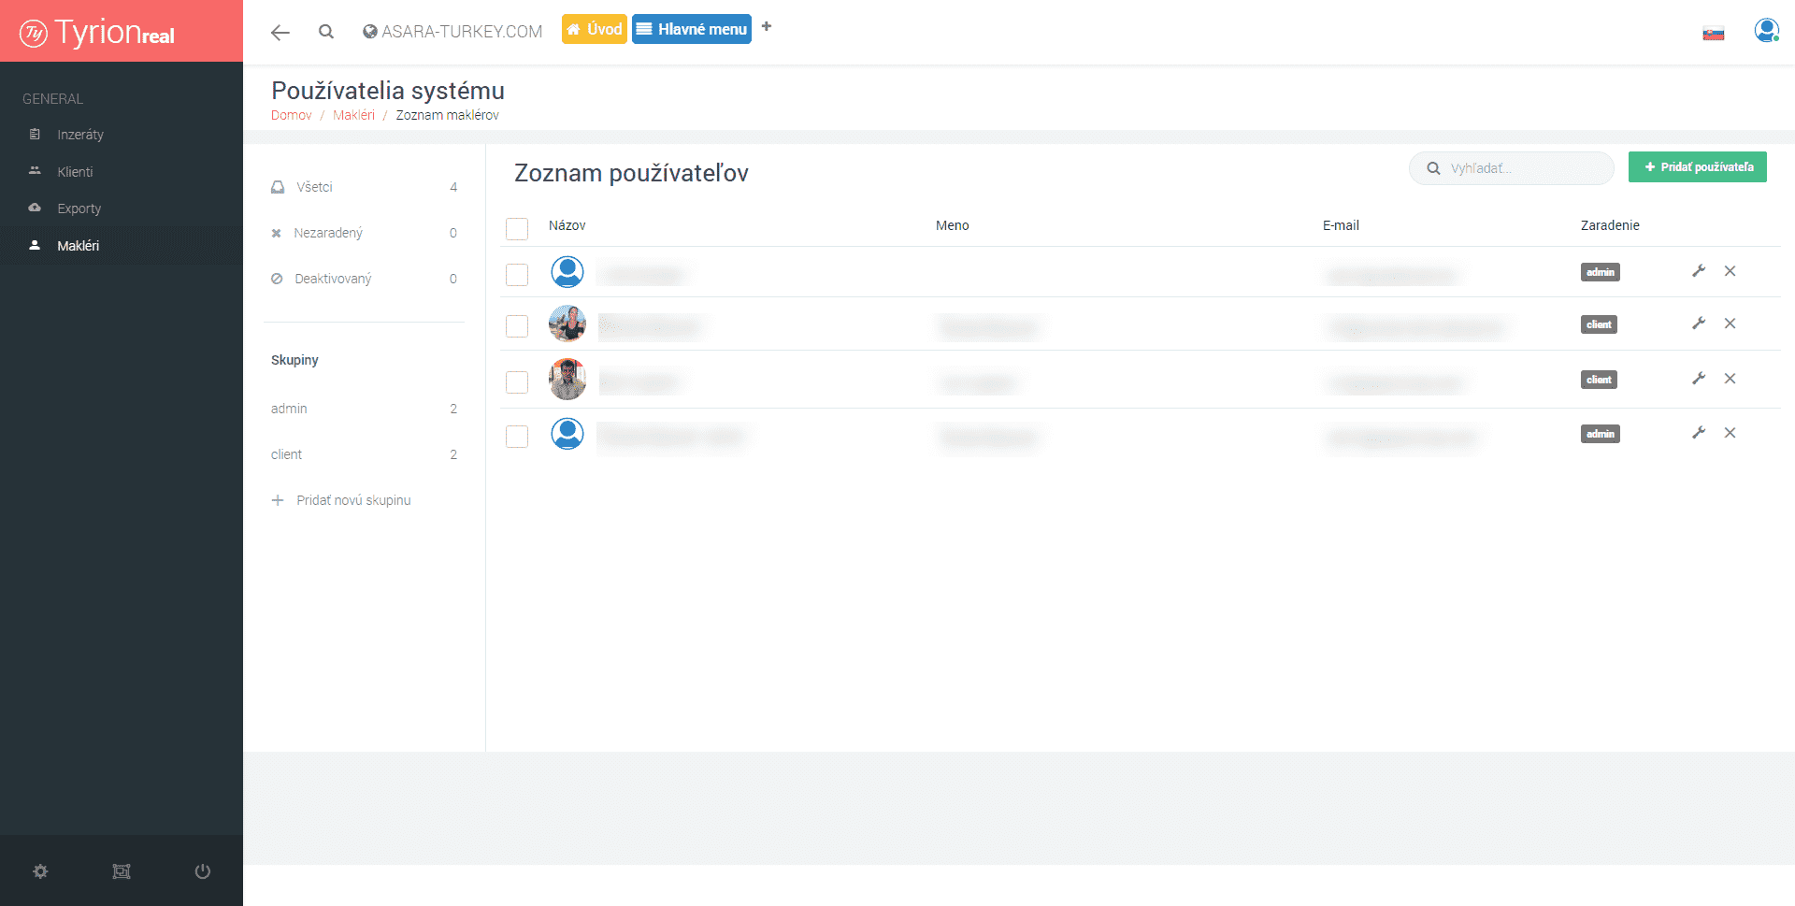Screen dimensions: 1795x906
Task: Tick the checkbox for the first user
Action: [517, 275]
